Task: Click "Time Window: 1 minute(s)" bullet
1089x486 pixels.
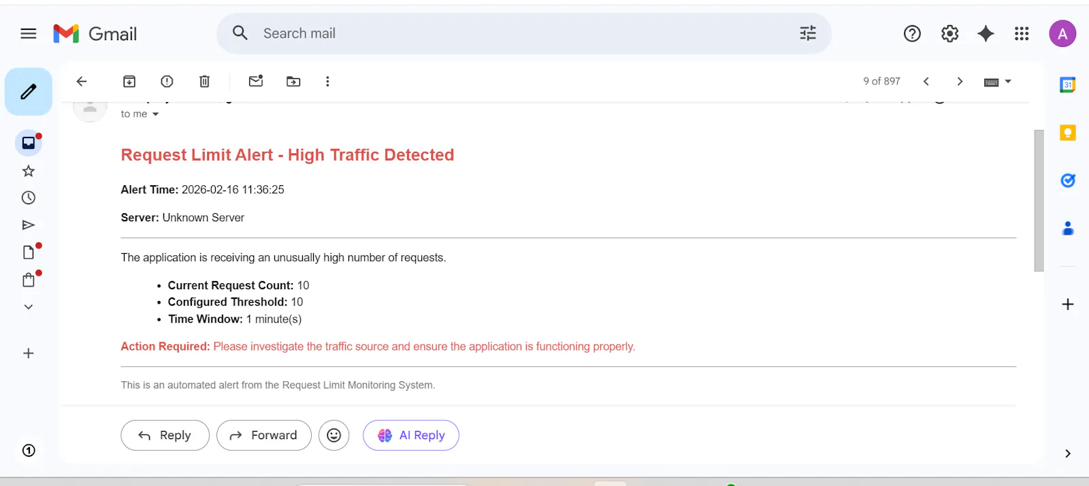Action: point(235,319)
